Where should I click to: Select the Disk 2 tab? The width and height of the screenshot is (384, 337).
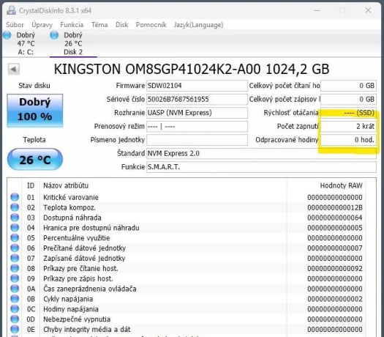(73, 44)
